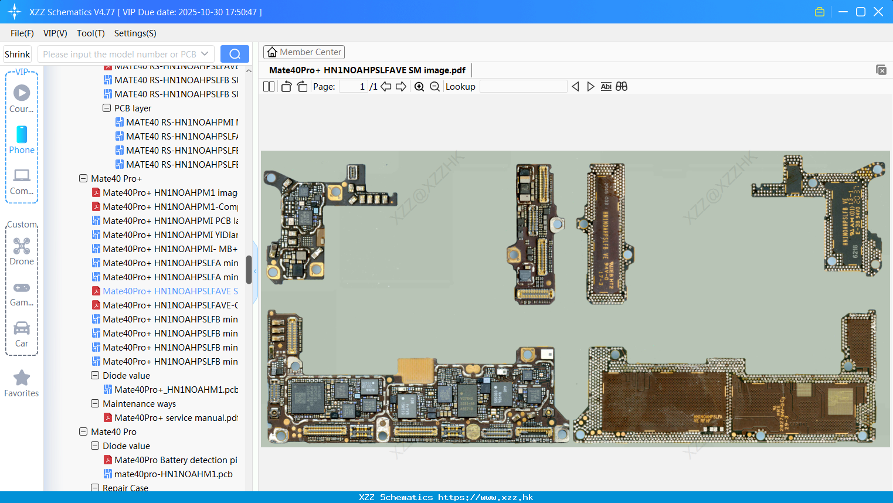Toggle the two-page split view icon

(269, 86)
